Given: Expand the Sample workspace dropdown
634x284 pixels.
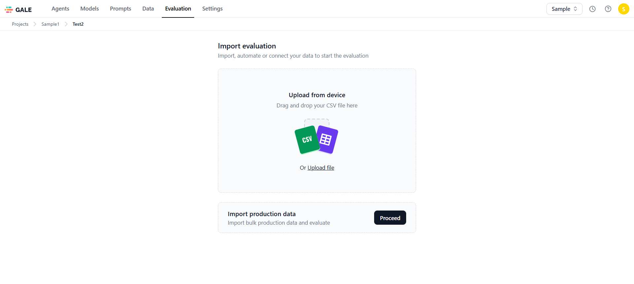Looking at the screenshot, I should (564, 9).
